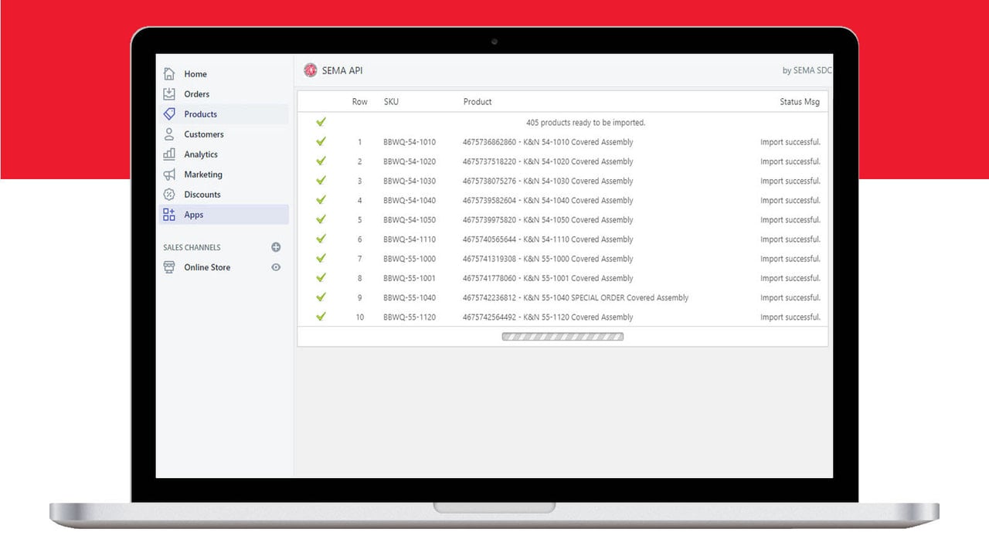This screenshot has width=989, height=556.
Task: Click the SEMA API app title
Action: click(x=342, y=70)
